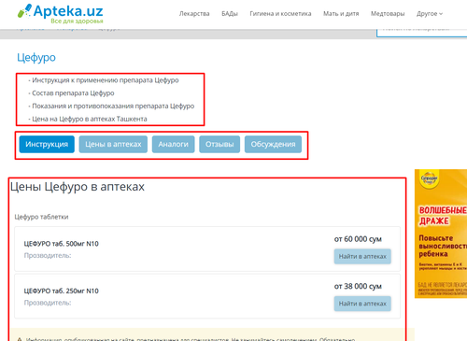
Task: Select the 'Цены Цефуро в аптеках' heading
Action: click(78, 187)
